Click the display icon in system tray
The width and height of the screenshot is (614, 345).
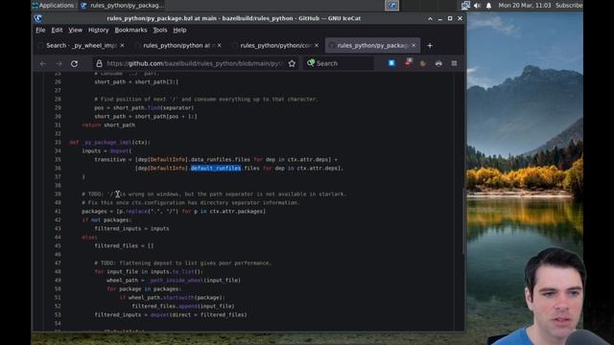[465, 6]
